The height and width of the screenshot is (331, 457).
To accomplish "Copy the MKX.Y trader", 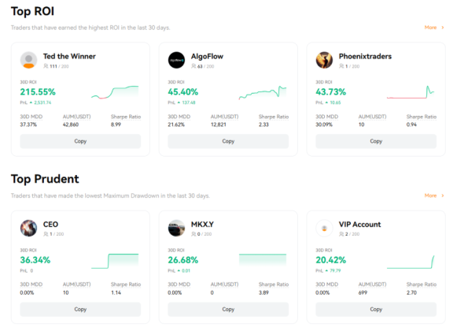I will [x=228, y=309].
